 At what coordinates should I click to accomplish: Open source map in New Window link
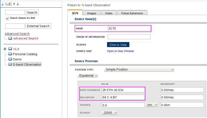[120, 51]
